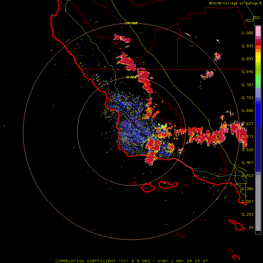The height and width of the screenshot is (263, 263).
Task: Click the 0.253 scale value
Action: click(248, 214)
